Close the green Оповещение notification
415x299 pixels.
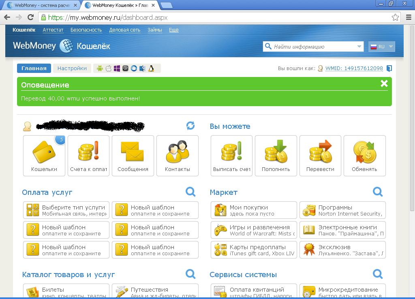point(384,83)
